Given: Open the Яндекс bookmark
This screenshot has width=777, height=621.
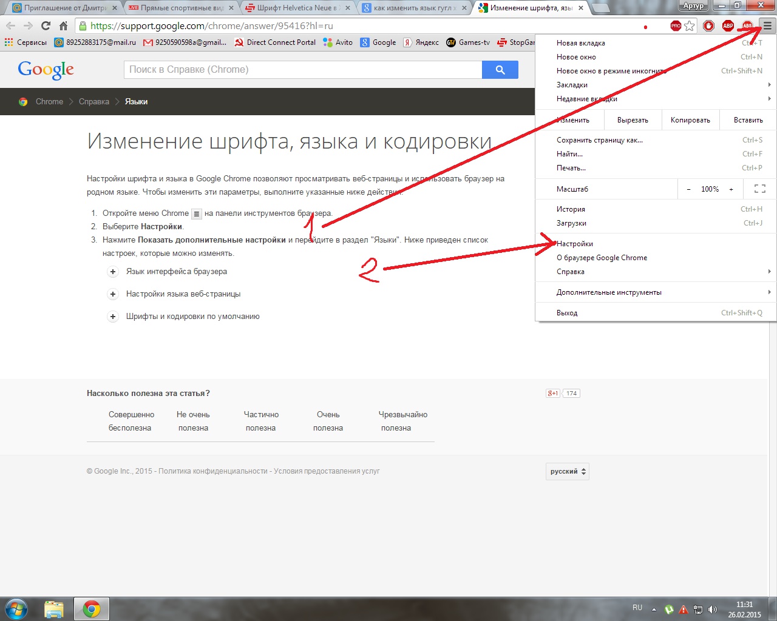Looking at the screenshot, I should (421, 42).
